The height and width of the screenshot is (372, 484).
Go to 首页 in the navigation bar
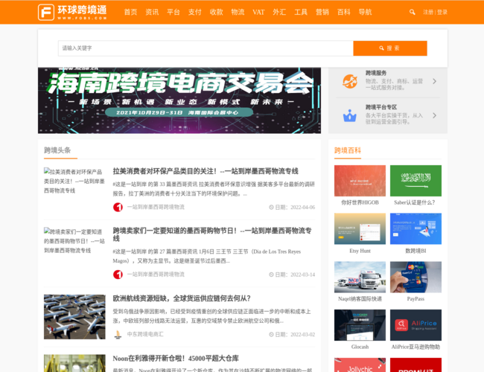click(x=130, y=12)
